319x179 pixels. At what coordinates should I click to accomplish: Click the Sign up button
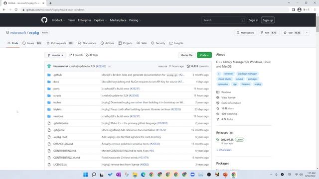click(x=268, y=20)
